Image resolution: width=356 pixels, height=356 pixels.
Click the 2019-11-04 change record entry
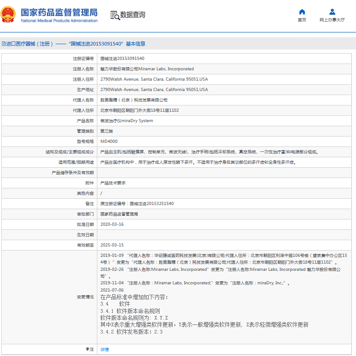tap(195, 283)
